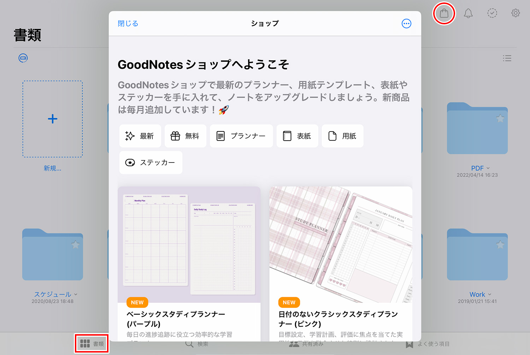Screen dimensions: 530x355
Task: Close the shop with 閉じる
Action: click(x=128, y=24)
